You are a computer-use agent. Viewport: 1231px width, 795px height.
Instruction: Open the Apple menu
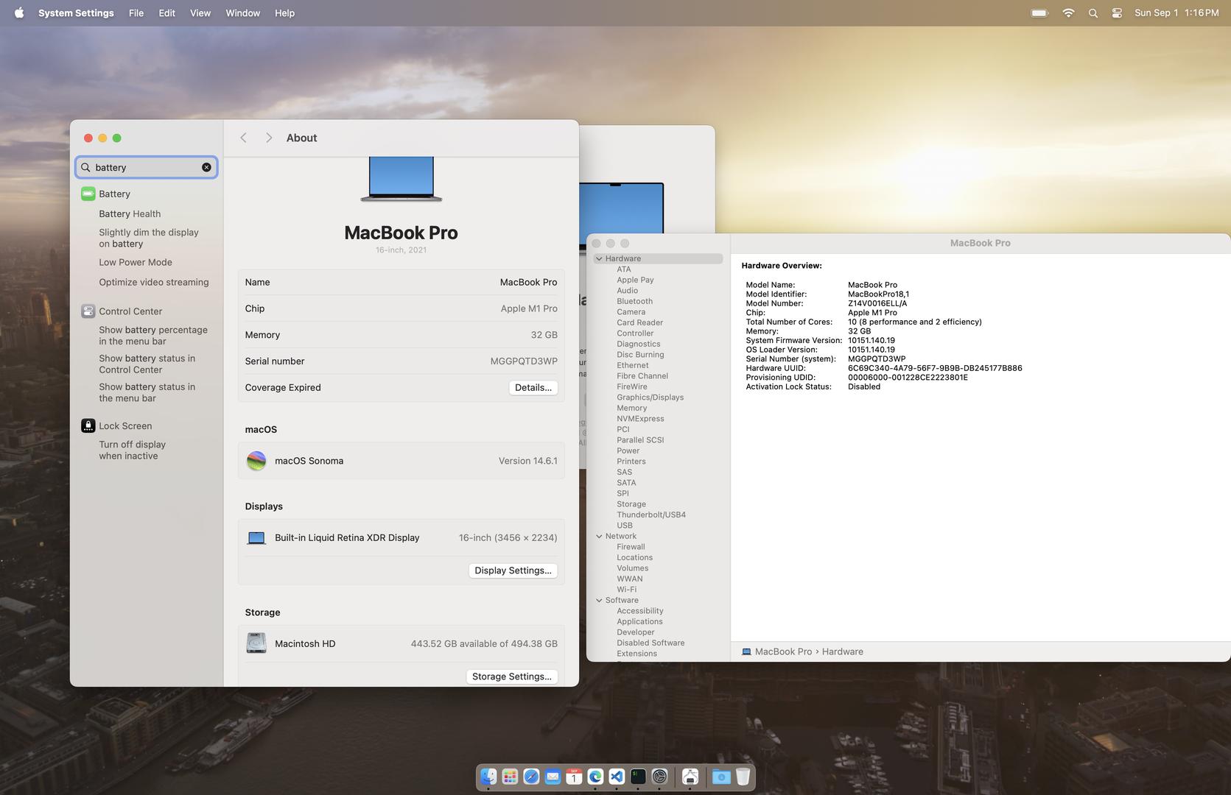pyautogui.click(x=19, y=13)
